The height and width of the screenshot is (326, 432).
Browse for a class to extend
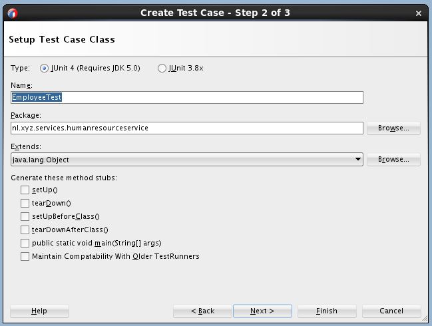pyautogui.click(x=393, y=160)
